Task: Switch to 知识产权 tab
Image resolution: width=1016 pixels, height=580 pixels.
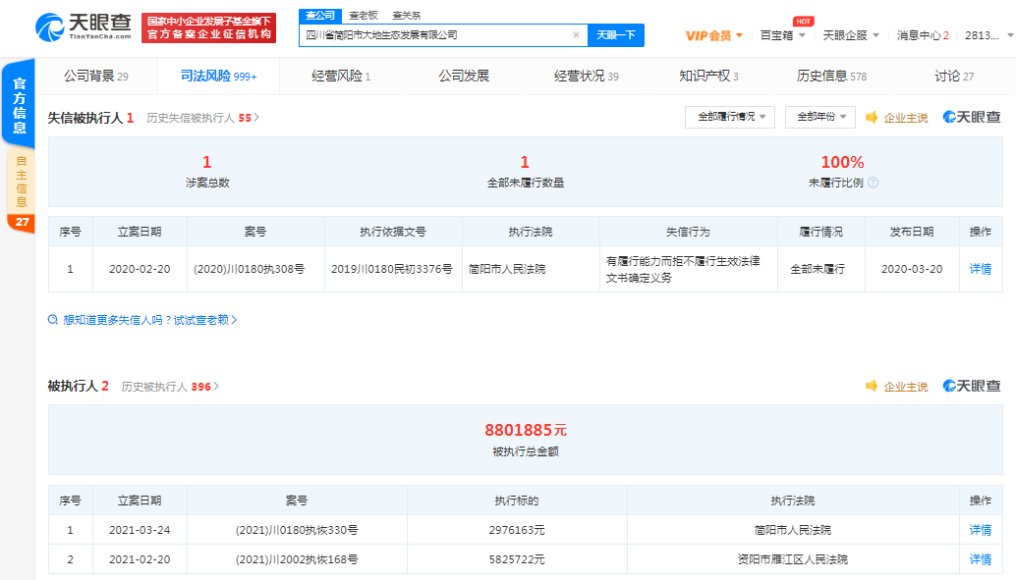Action: click(x=708, y=77)
